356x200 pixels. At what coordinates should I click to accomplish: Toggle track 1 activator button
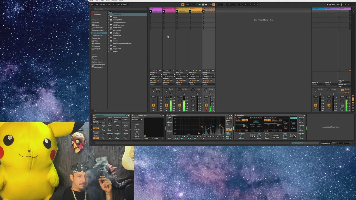[x=153, y=105]
